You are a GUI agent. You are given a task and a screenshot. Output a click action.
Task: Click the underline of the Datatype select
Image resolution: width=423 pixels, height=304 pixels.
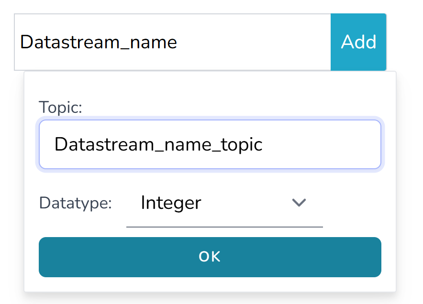tap(224, 227)
